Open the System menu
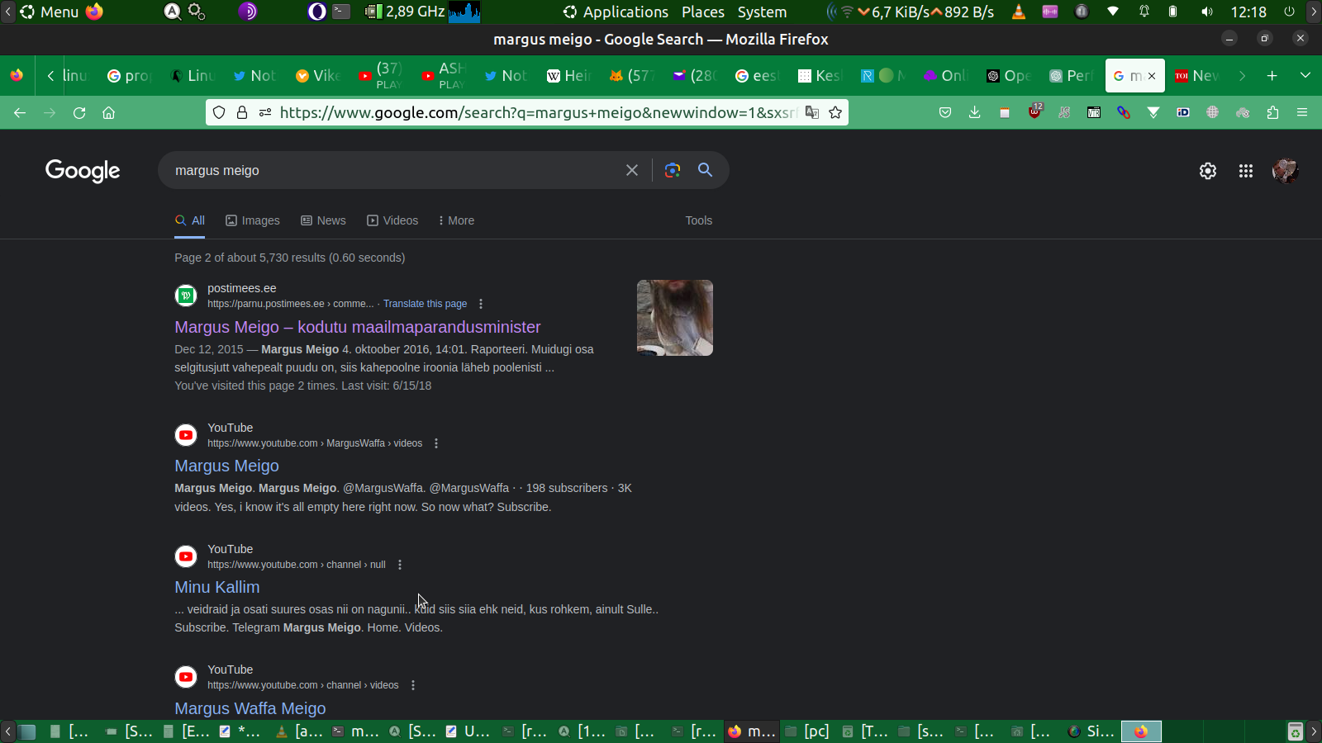 pos(762,12)
